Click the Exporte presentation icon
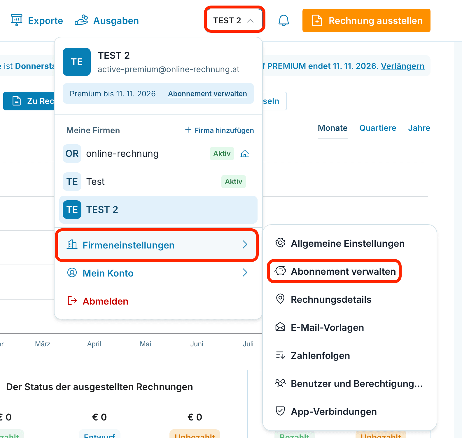 tap(17, 20)
